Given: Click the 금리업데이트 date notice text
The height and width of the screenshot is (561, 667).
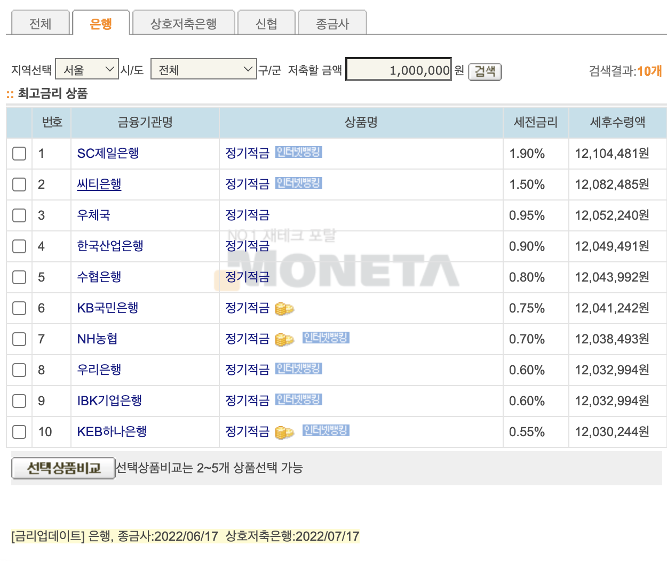Looking at the screenshot, I should [x=185, y=536].
